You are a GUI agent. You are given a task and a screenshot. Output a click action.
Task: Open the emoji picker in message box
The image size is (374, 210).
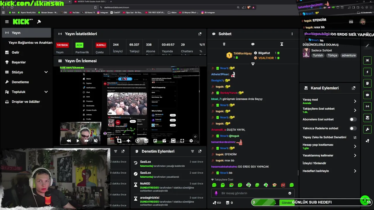point(290,193)
